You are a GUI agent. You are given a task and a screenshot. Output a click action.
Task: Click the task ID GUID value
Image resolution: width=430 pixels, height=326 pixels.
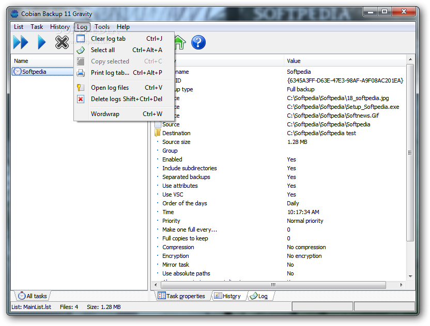tap(345, 80)
